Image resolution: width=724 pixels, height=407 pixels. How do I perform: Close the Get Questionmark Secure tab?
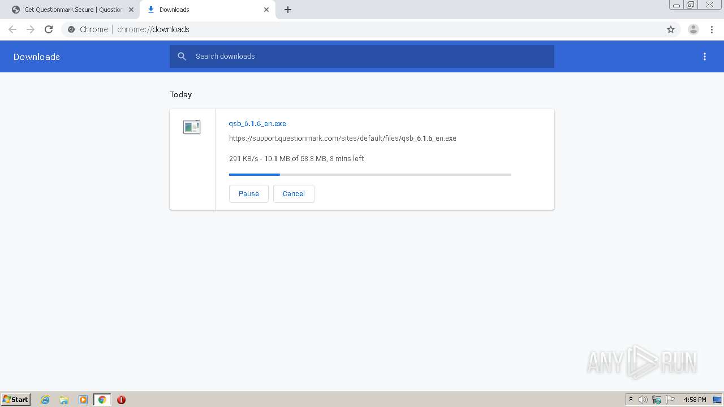click(x=131, y=10)
